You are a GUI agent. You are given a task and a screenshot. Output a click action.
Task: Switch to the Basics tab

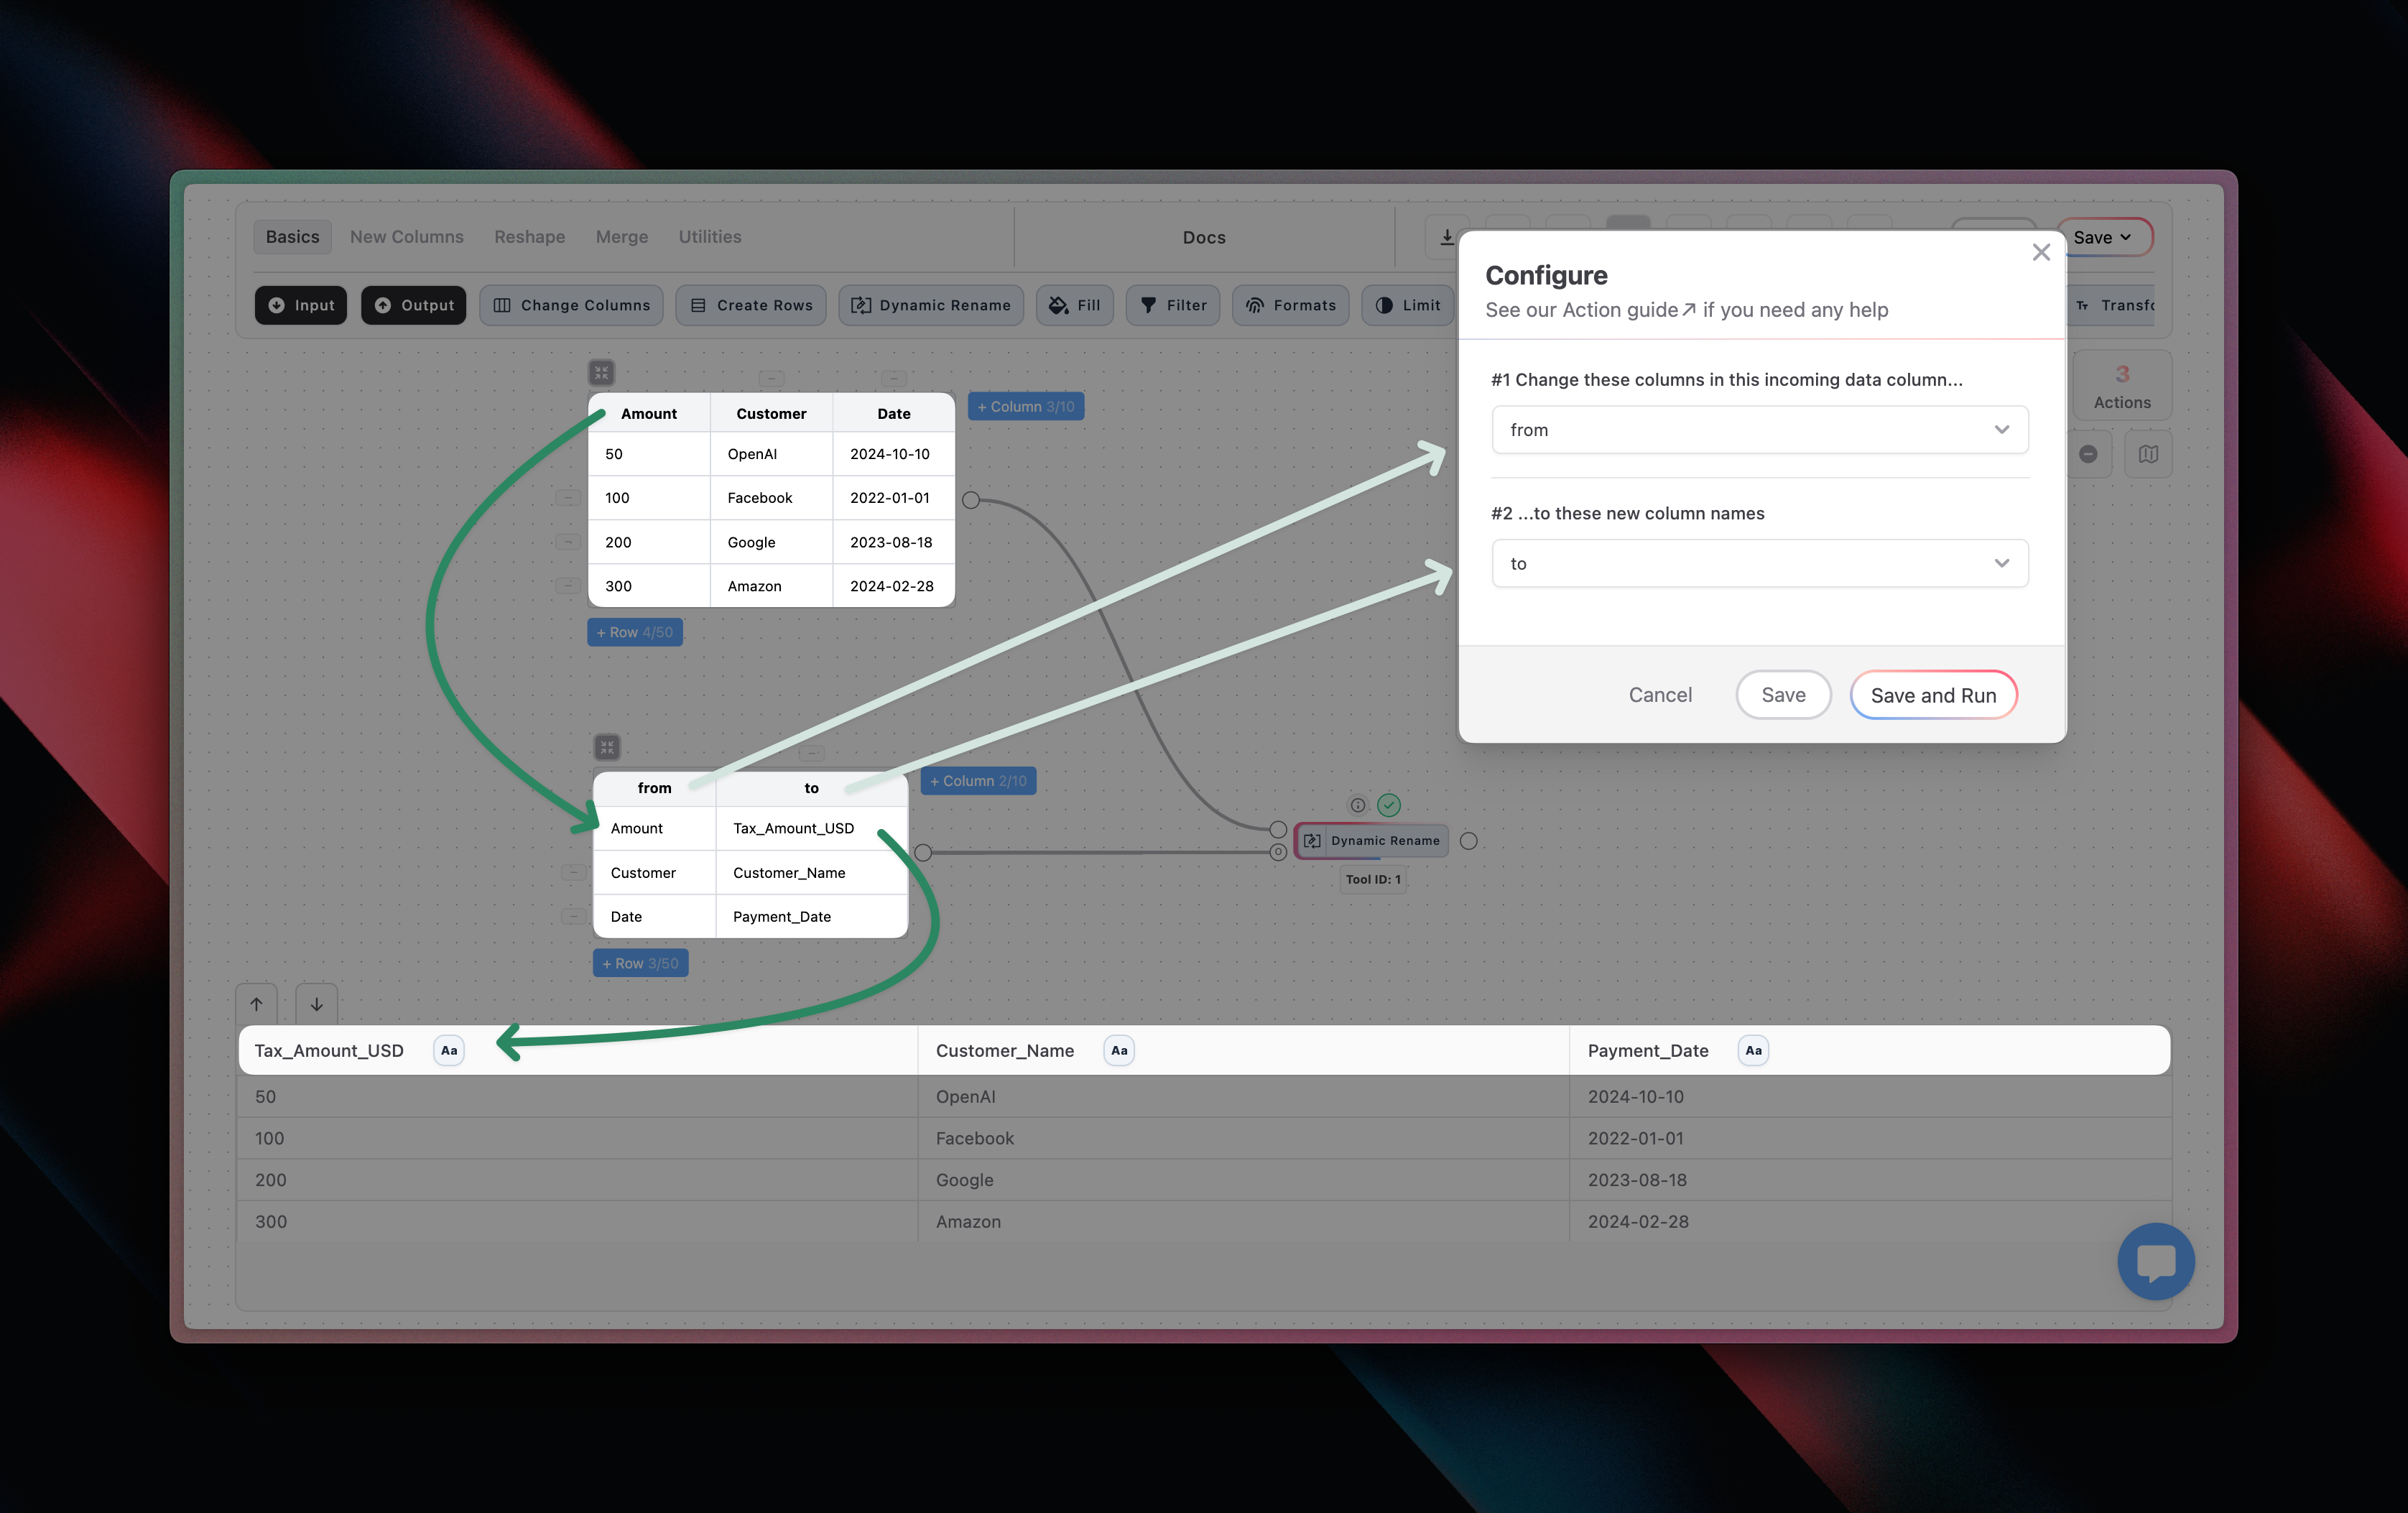[x=292, y=237]
